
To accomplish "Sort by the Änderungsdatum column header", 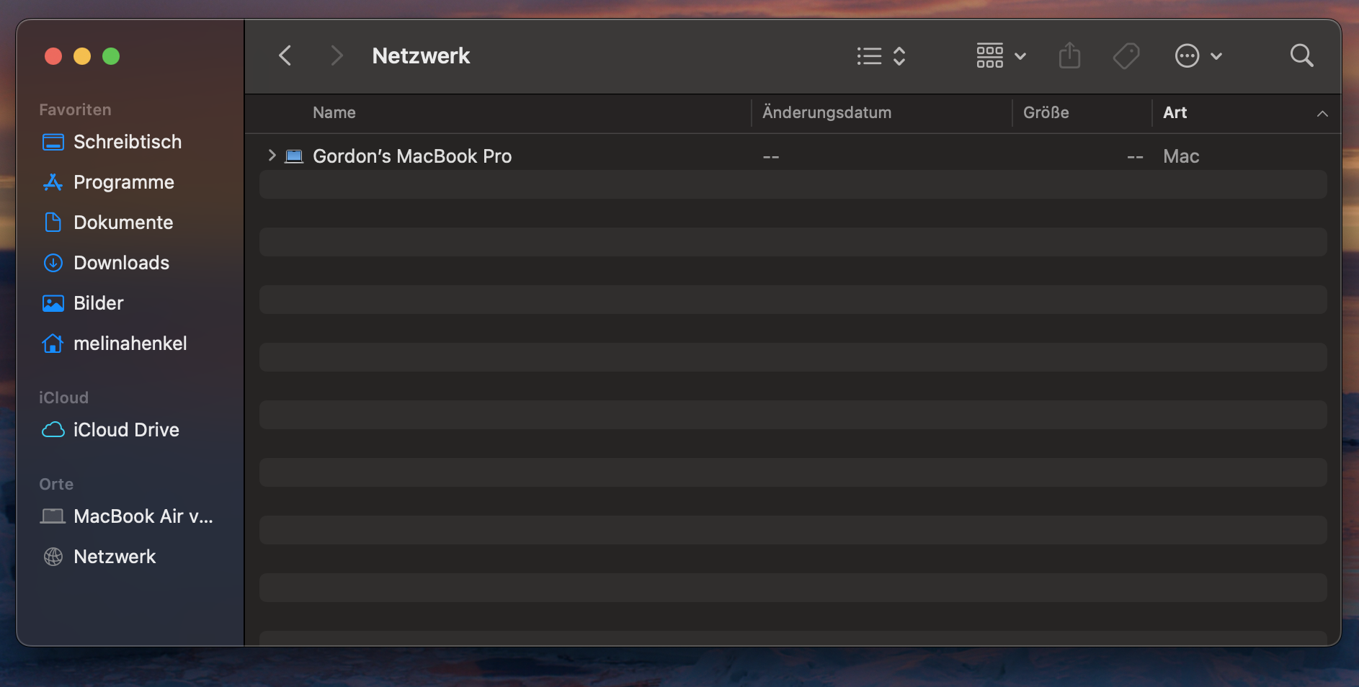I will 826,112.
